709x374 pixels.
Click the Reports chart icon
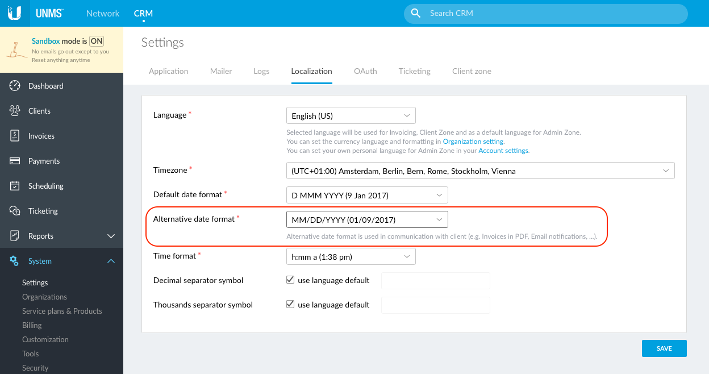(x=15, y=236)
